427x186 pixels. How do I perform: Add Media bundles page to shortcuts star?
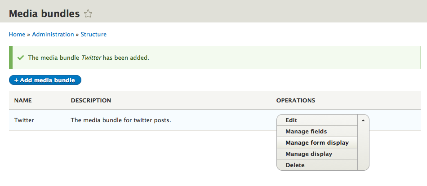pos(88,13)
